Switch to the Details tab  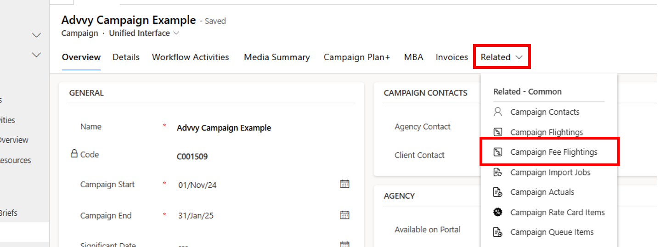click(126, 57)
